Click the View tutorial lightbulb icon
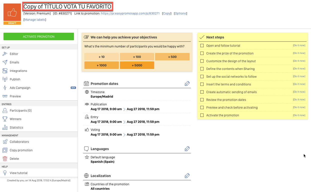 pyautogui.click(x=5, y=173)
